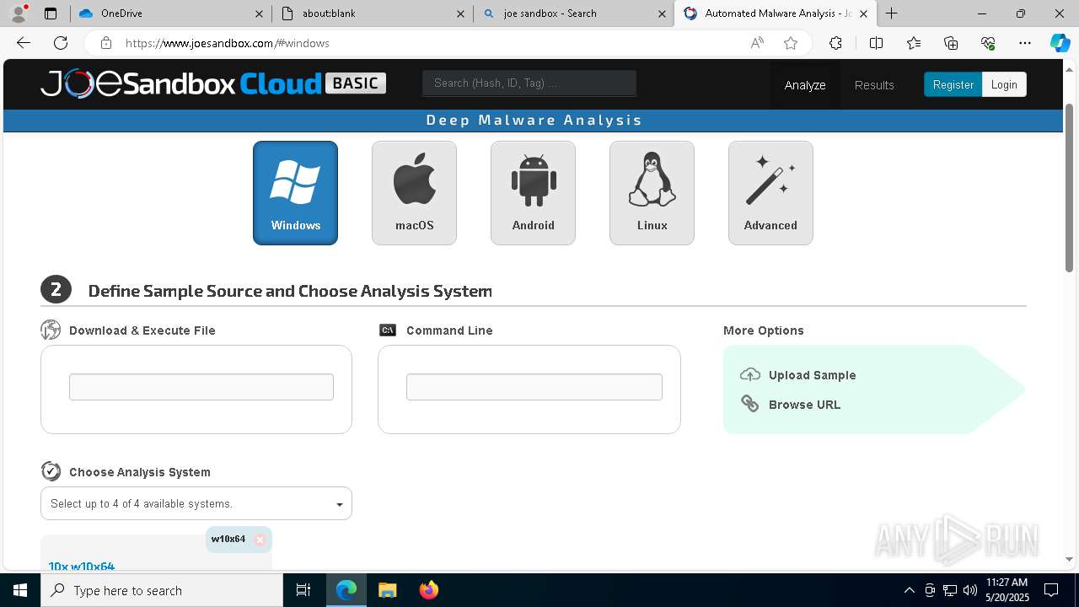Click the Microsoft Edge taskbar icon

point(346,590)
